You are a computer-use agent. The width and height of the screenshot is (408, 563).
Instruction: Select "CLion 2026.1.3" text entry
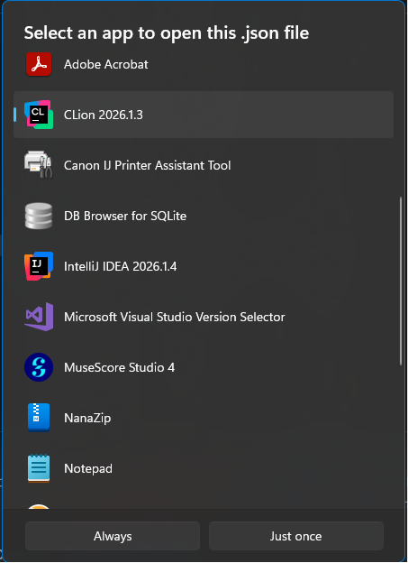(x=104, y=115)
